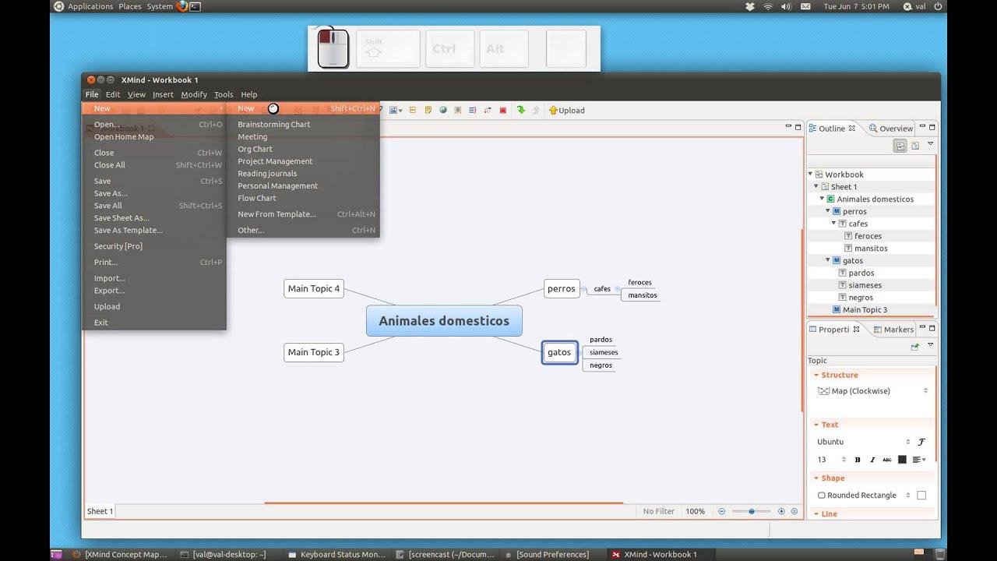Collapse Sheet 1 in the outline
The height and width of the screenshot is (561, 997).
[816, 187]
